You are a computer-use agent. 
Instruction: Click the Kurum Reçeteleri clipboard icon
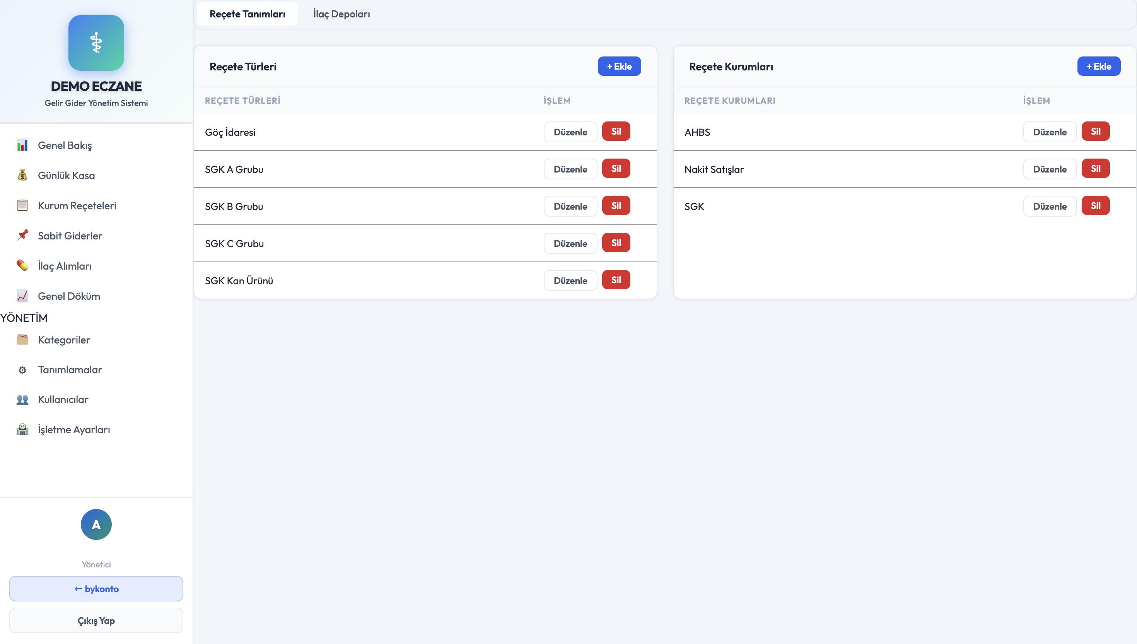tap(22, 205)
